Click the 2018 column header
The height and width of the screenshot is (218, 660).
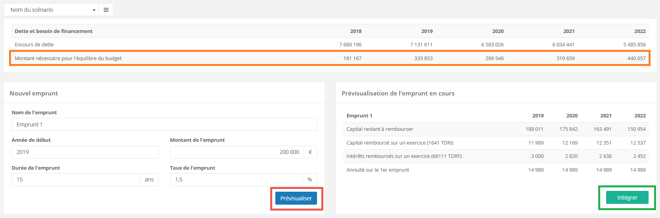356,31
